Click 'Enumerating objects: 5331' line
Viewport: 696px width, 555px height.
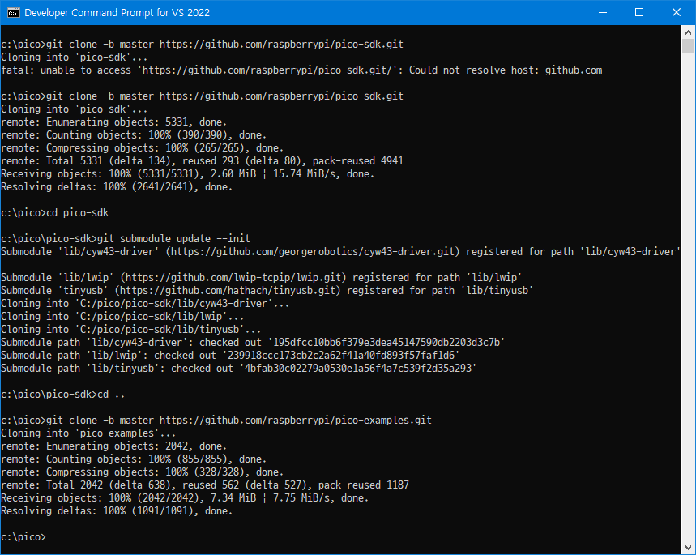pyautogui.click(x=113, y=122)
